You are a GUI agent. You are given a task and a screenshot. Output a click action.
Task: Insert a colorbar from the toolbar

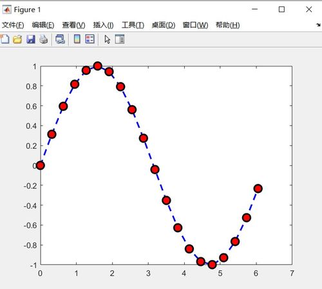click(x=77, y=39)
